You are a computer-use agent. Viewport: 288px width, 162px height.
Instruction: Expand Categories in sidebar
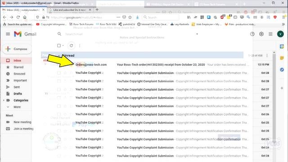click(x=4, y=100)
